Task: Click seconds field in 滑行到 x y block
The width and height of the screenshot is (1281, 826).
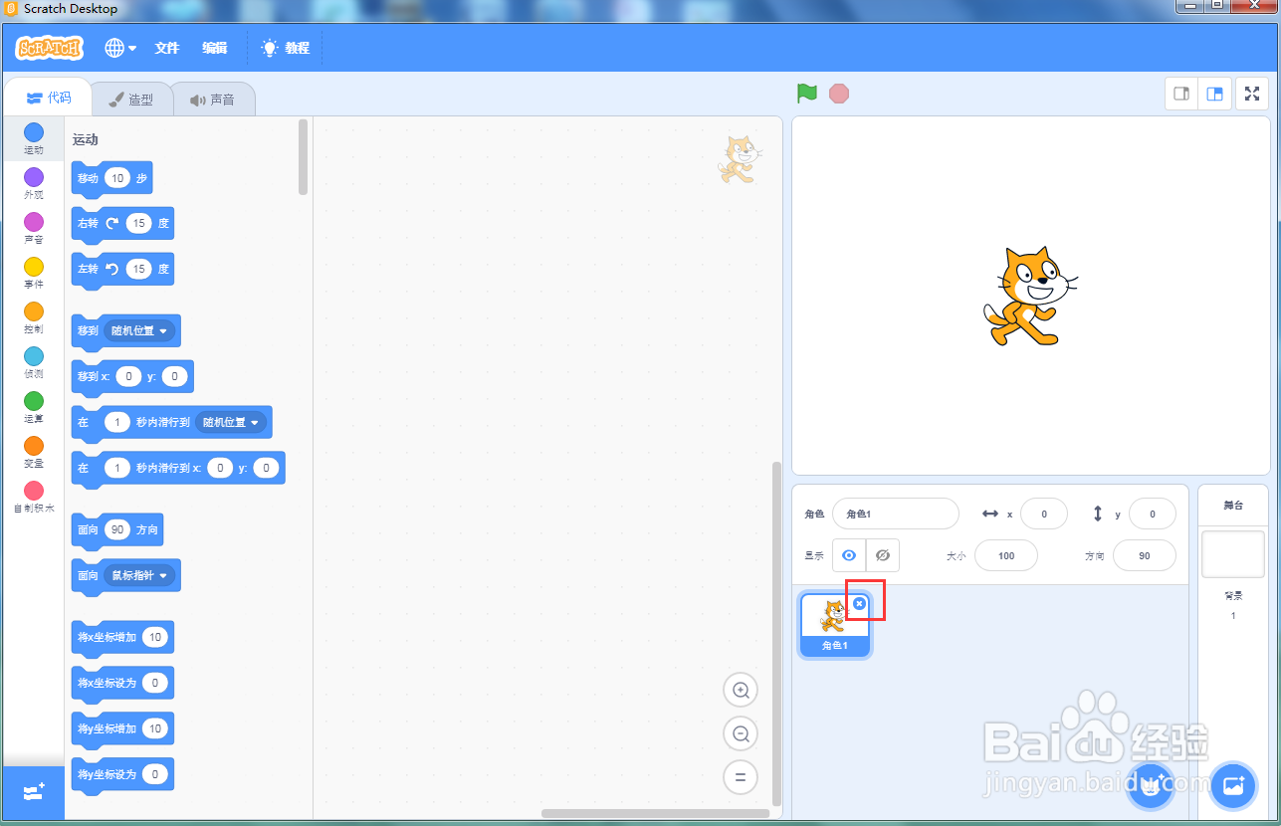Action: [x=117, y=468]
